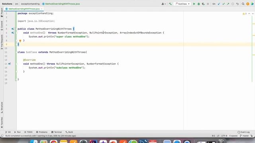Open the Problems tool window button

pos(42,132)
